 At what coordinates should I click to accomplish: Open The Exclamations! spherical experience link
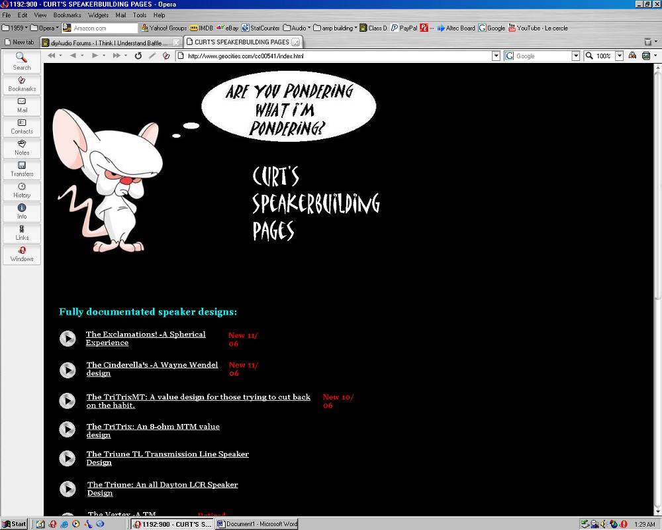146,338
